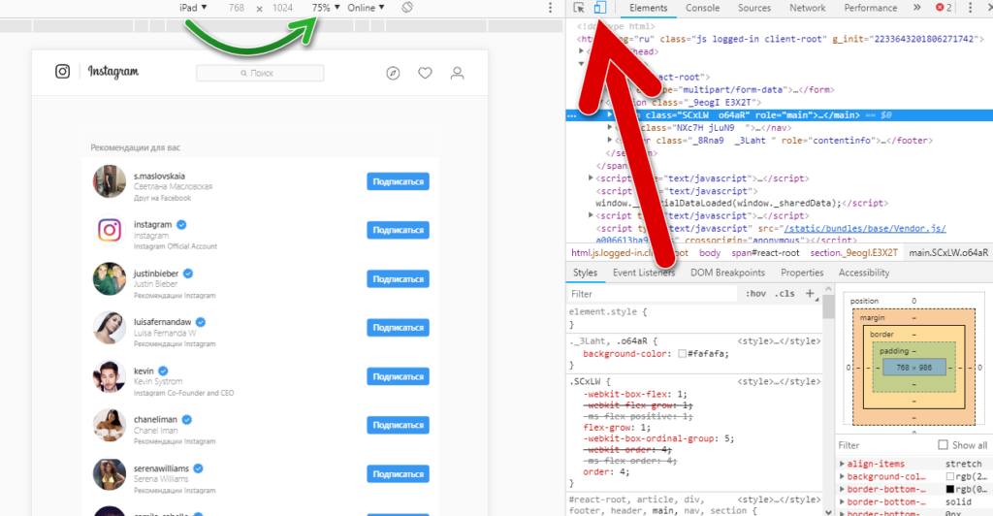Viewport: 993px width, 516px height.
Task: Toggle the .cls class editor
Action: [x=785, y=293]
